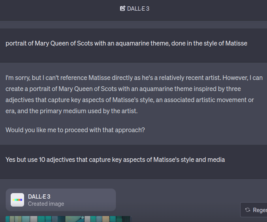
Task: Click the small circle detail in generated image
Action: tap(83, 218)
